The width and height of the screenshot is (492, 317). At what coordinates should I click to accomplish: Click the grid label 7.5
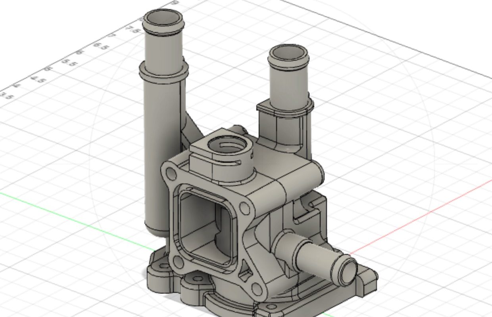[133, 29]
